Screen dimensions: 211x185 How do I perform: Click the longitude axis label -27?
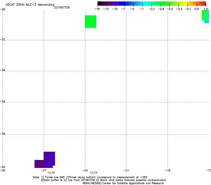(44, 170)
